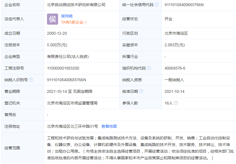Click help icon beside 纳税人识别号

(x=31, y=80)
